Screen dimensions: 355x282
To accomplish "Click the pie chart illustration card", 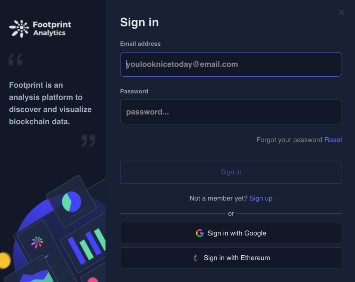I will click(71, 202).
